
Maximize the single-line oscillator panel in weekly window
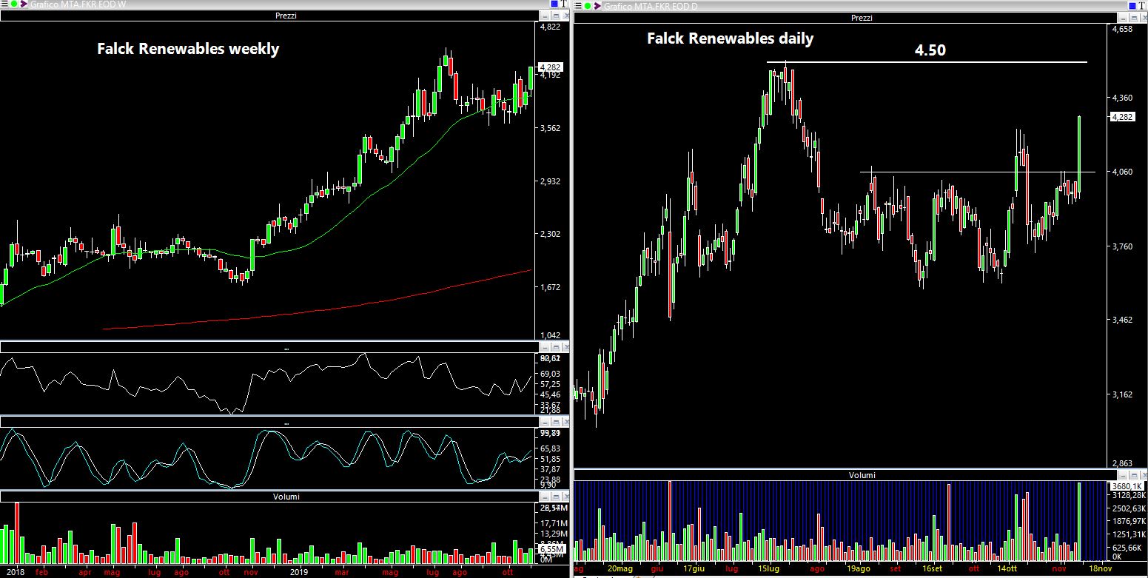[555, 347]
